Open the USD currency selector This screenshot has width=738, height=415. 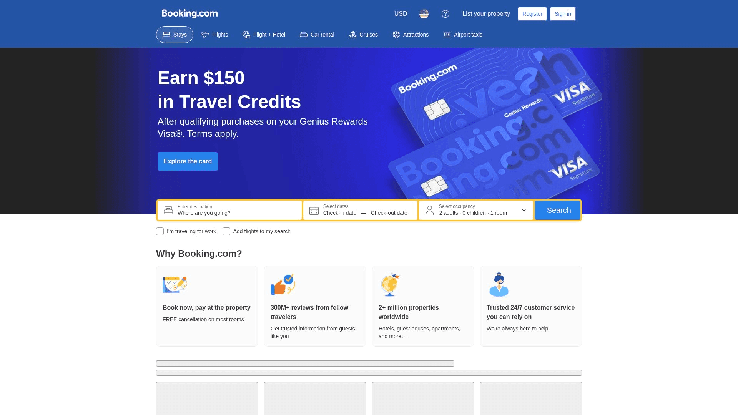(401, 14)
